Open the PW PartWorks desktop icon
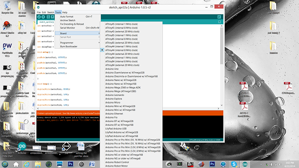299x168 pixels. 7,50
